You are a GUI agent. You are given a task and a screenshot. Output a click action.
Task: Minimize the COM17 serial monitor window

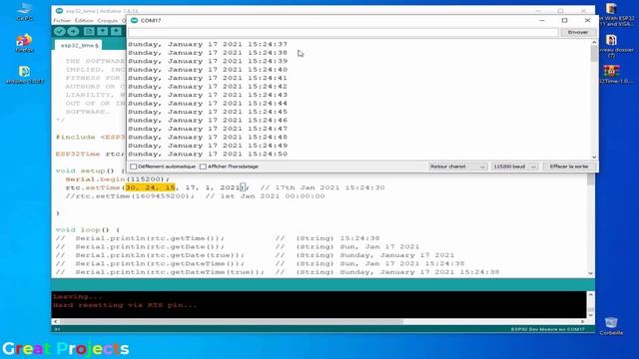(541, 20)
